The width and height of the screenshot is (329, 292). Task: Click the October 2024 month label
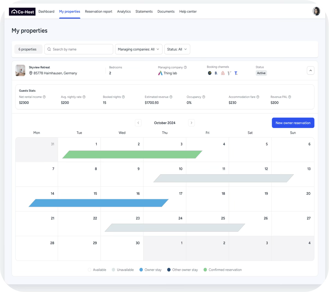point(165,123)
